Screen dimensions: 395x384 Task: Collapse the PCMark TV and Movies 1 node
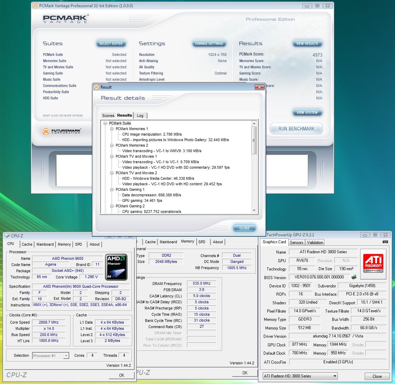[x=112, y=156]
